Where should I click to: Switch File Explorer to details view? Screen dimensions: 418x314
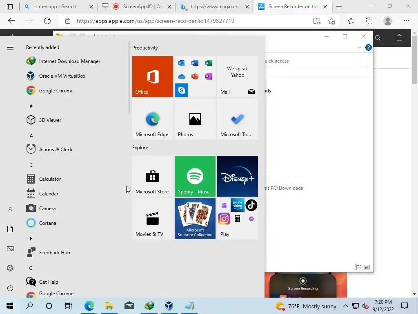tap(358, 267)
